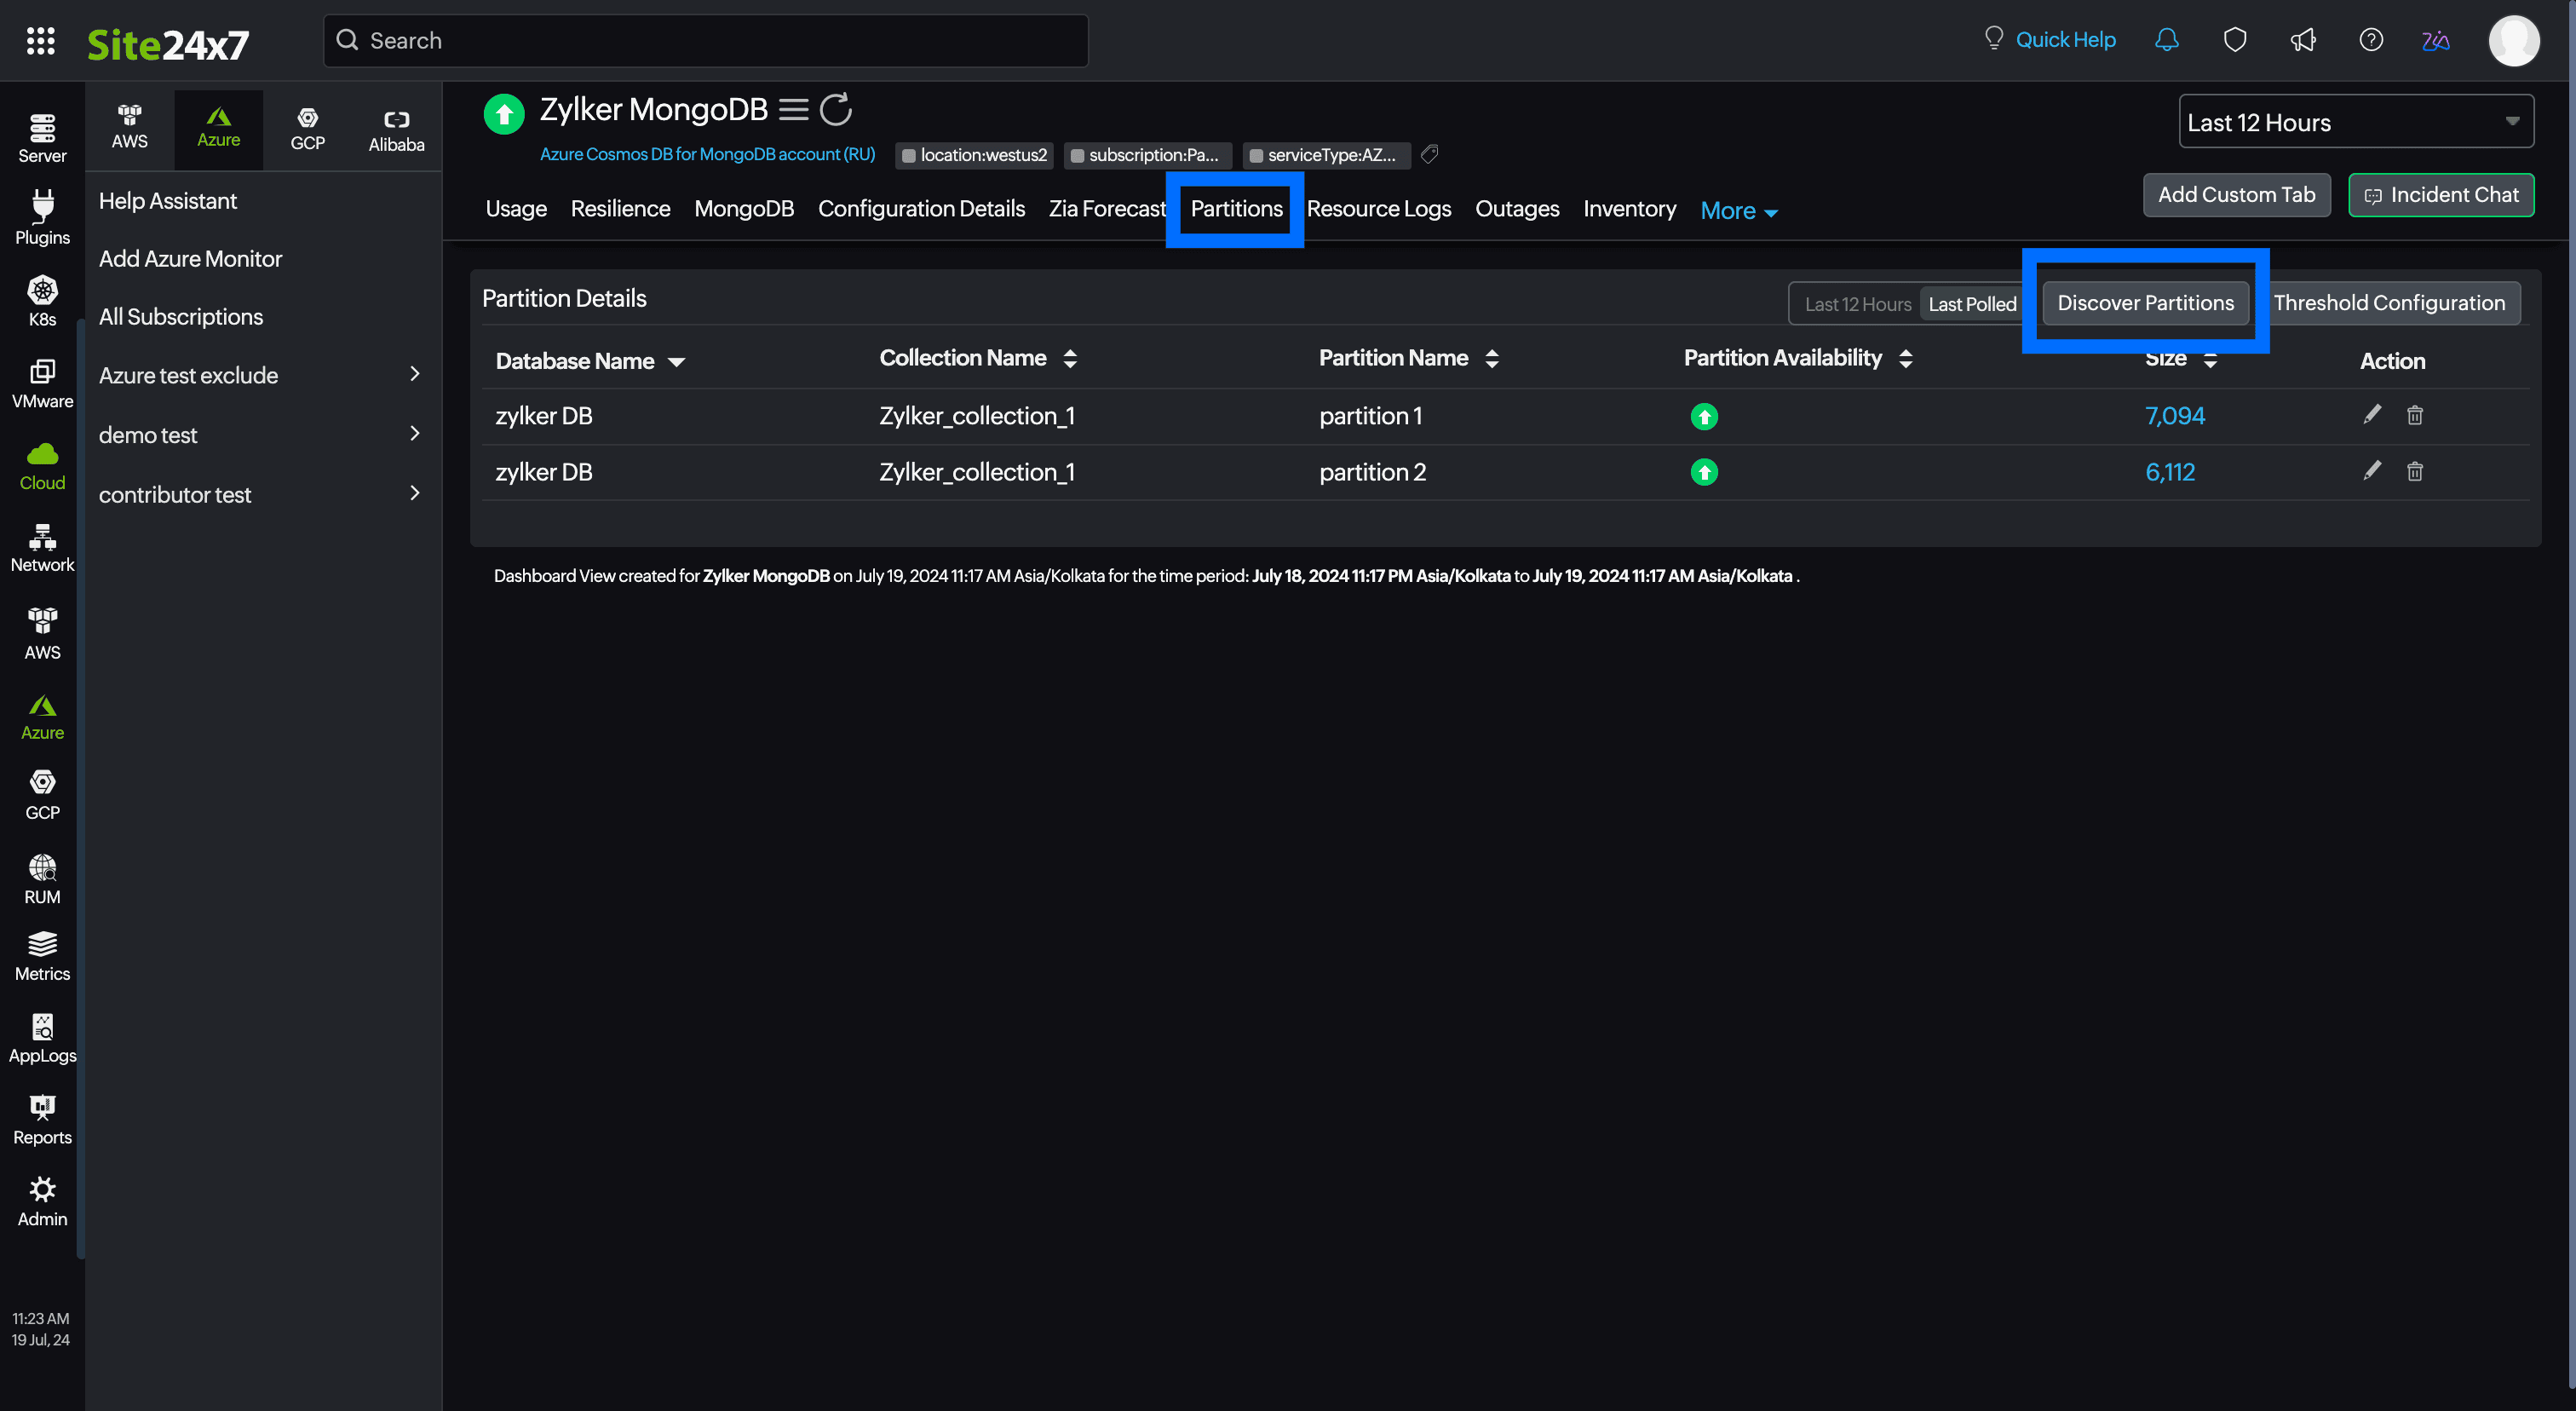The width and height of the screenshot is (2576, 1411).
Task: Switch to the Resilience tab
Action: point(620,209)
